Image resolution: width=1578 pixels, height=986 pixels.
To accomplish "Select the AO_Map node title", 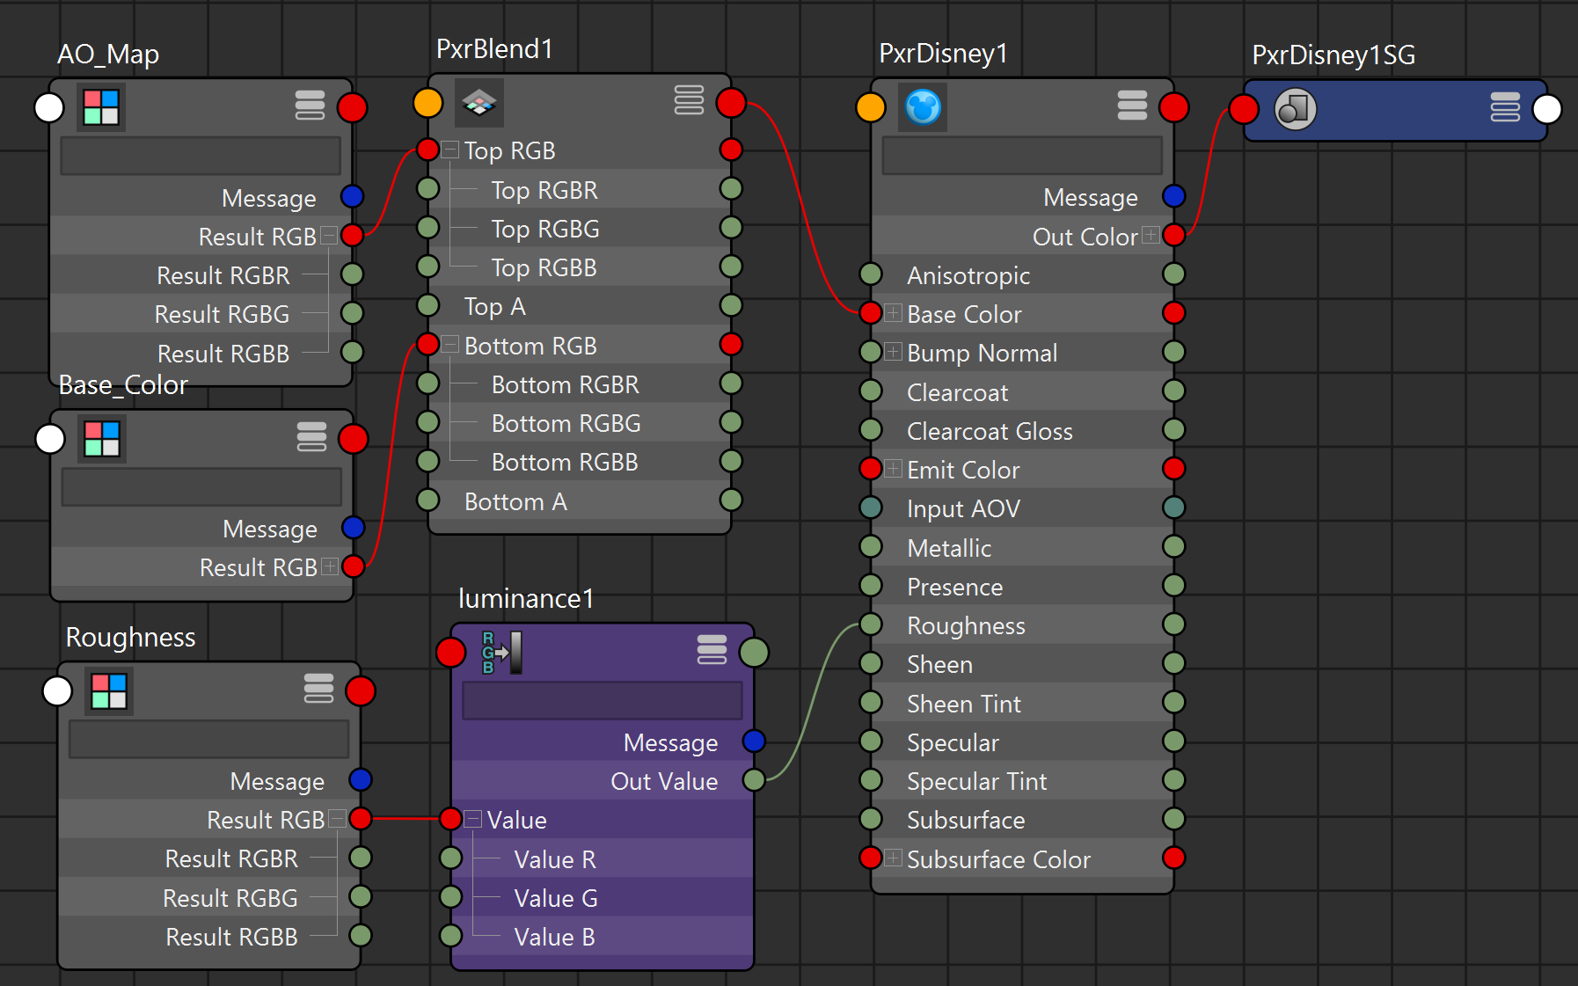I will (x=108, y=55).
